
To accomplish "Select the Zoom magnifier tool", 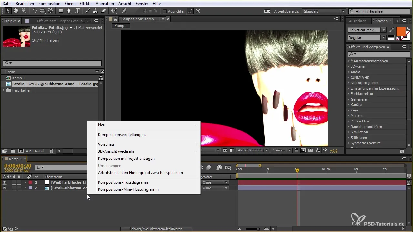I will pos(24,11).
